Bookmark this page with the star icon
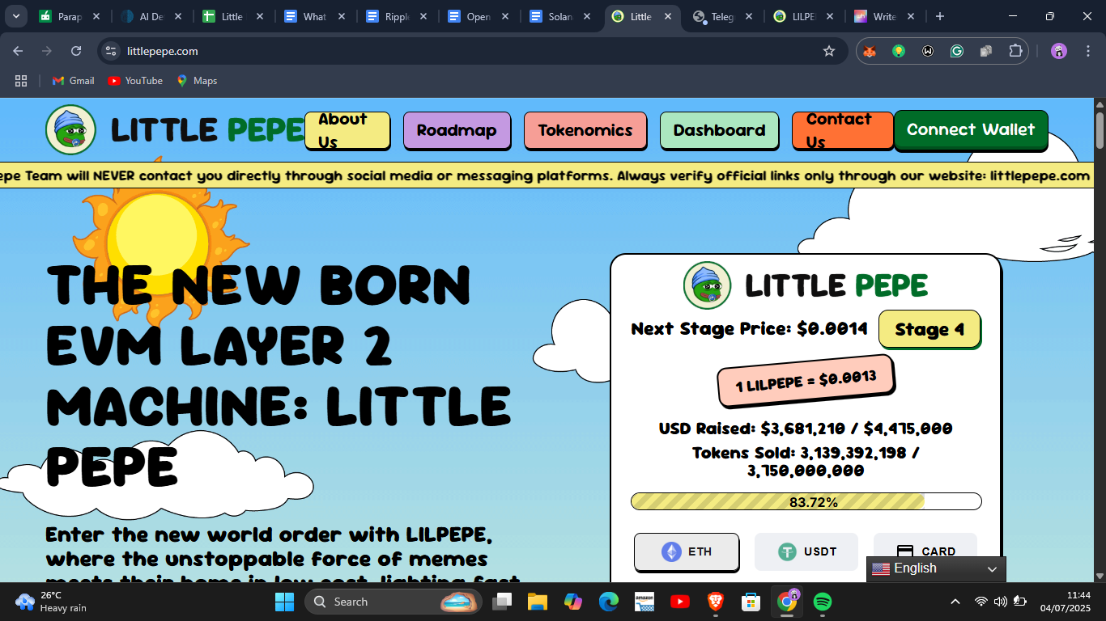1106x621 pixels. (x=829, y=51)
